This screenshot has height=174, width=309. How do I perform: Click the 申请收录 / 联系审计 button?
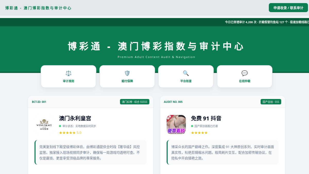tap(288, 8)
